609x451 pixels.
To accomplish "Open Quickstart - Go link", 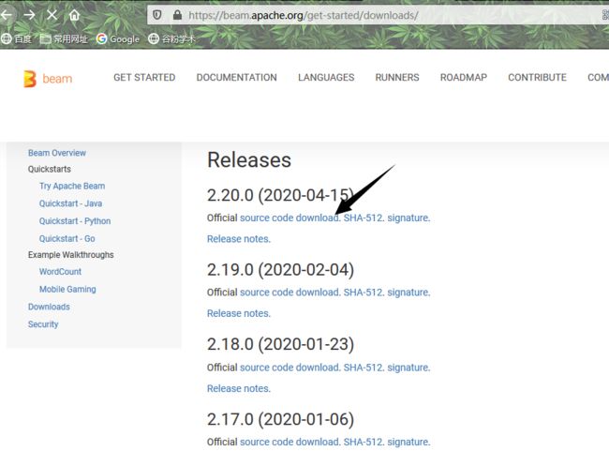I will pyautogui.click(x=67, y=238).
